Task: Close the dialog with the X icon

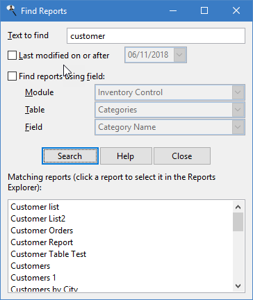Action: [236, 10]
